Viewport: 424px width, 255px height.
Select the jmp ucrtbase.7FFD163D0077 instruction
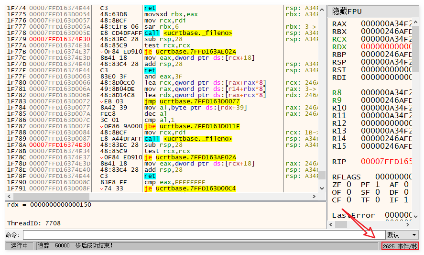[x=192, y=101]
